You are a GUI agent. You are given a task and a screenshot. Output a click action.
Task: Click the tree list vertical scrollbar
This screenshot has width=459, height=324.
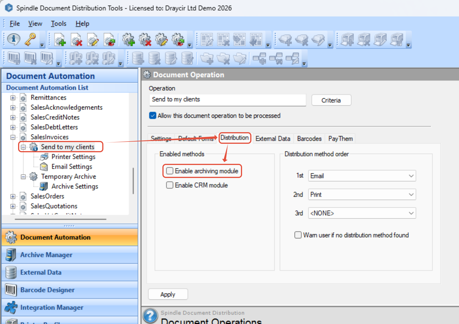pyautogui.click(x=133, y=181)
